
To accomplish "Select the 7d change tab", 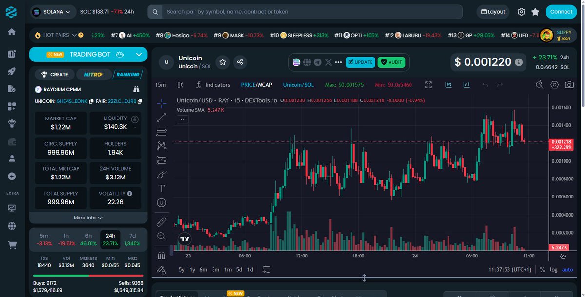I will pyautogui.click(x=133, y=239).
